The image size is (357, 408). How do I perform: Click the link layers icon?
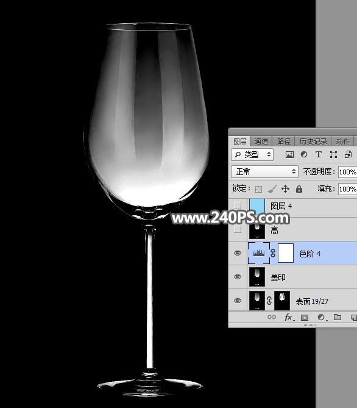click(272, 317)
